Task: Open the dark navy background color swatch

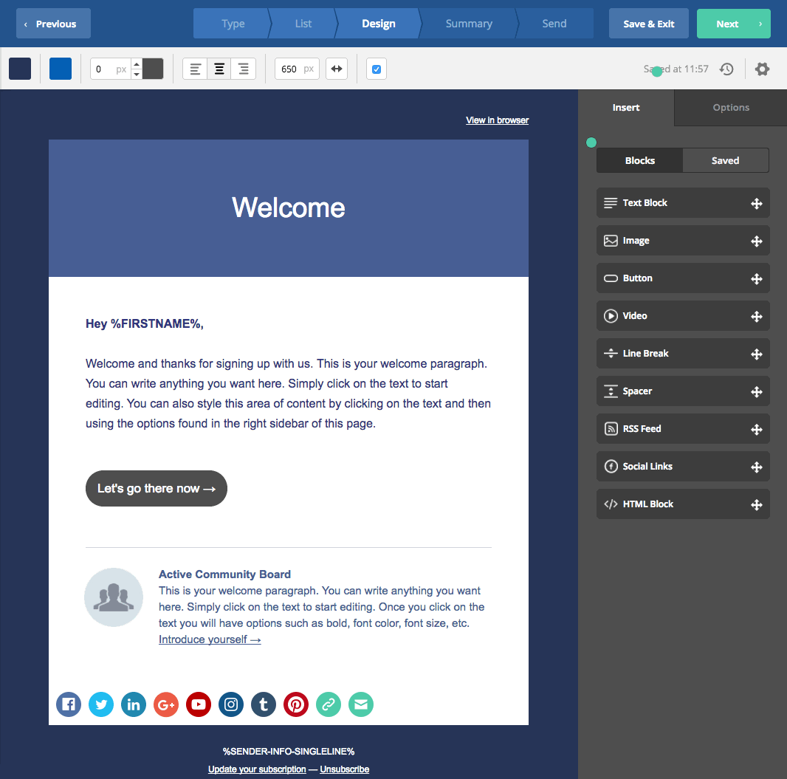Action: tap(20, 69)
